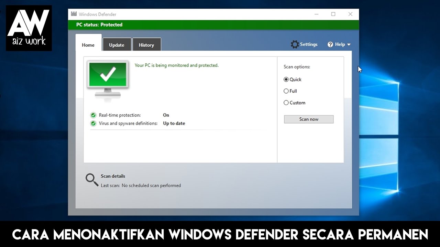Click the 'Up to date' definitions value
The image size is (440, 247).
coord(174,123)
